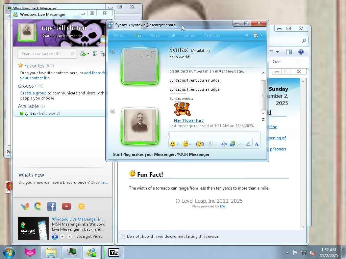The height and width of the screenshot is (259, 346).
Task: Click the preview pane icon in background window
Action: click(289, 52)
